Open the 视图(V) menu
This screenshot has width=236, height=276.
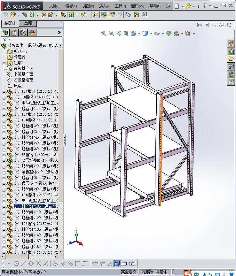point(88,6)
